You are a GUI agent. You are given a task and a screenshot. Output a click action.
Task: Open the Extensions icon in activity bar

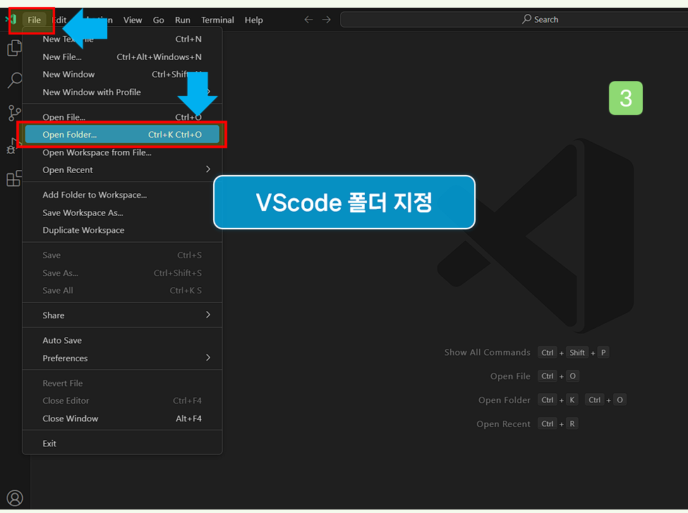[14, 179]
